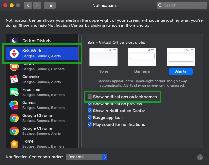This screenshot has width=209, height=165.
Task: Uncheck Badge app icon
Action: click(x=90, y=117)
